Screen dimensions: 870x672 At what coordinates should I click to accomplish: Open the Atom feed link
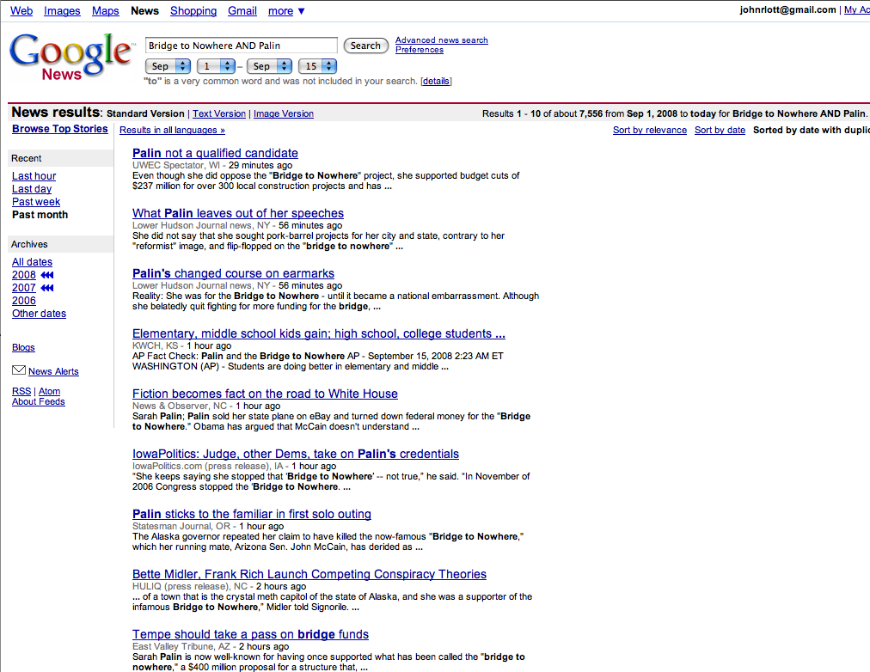[x=49, y=392]
